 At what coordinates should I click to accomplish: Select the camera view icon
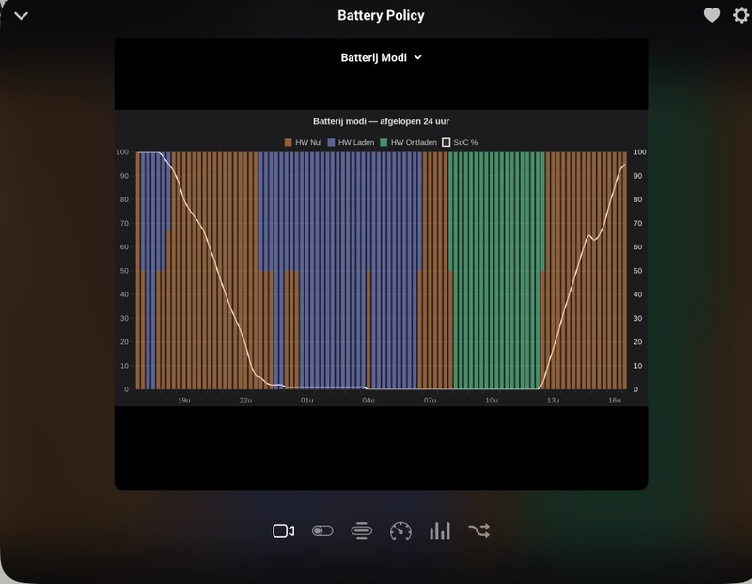click(x=284, y=530)
